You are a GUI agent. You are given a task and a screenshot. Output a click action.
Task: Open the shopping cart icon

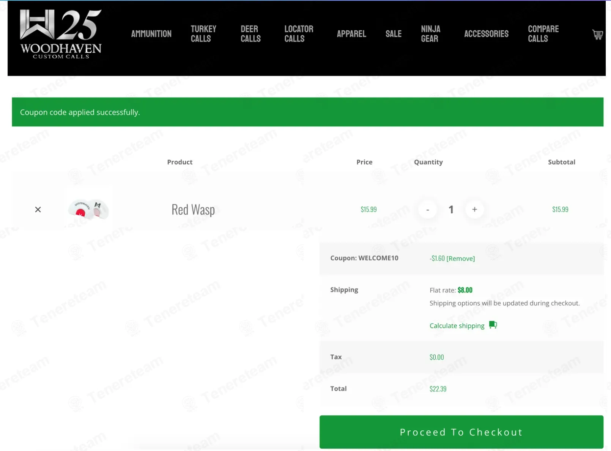coord(598,34)
